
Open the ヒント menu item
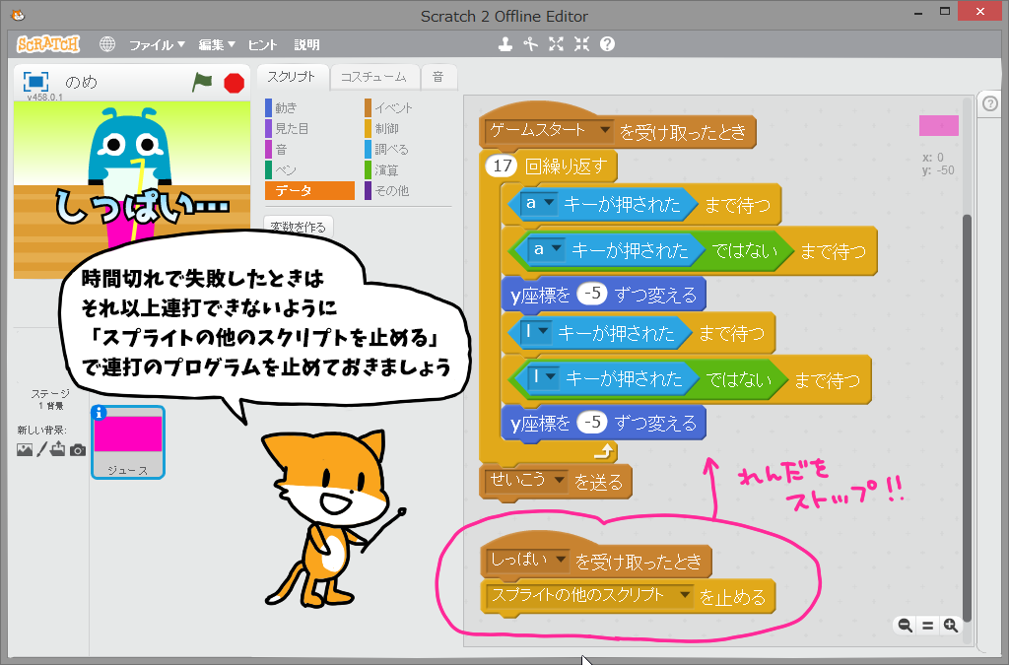pos(262,44)
